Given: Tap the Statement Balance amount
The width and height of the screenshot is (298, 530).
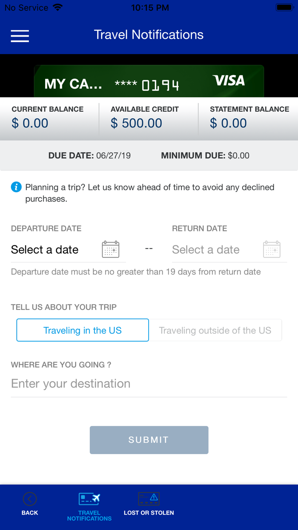Looking at the screenshot, I should (x=229, y=124).
